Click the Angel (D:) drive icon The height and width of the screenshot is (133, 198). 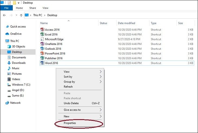pyautogui.click(x=9, y=91)
